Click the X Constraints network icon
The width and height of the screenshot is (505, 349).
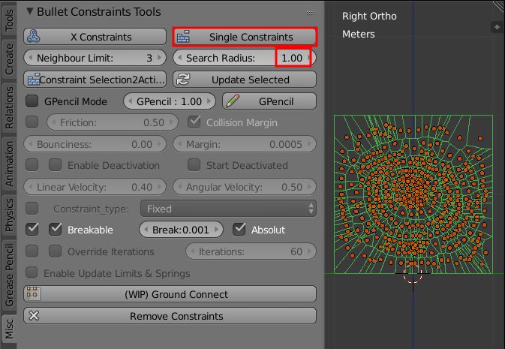(x=33, y=37)
